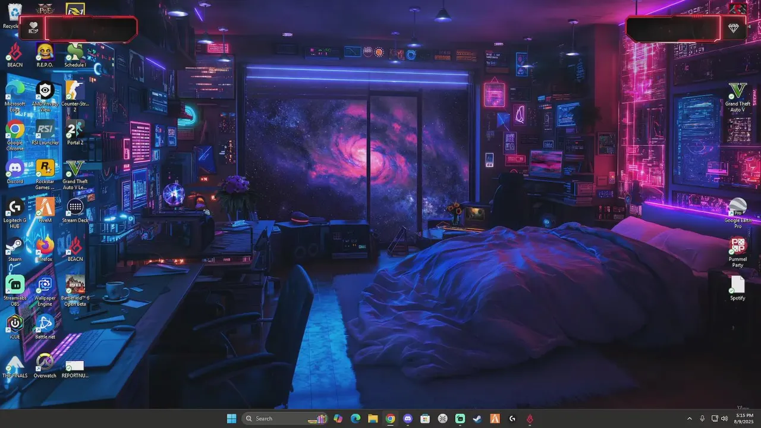Open Copilot from the taskbar

(x=338, y=418)
